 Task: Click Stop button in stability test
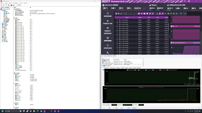[109, 108]
